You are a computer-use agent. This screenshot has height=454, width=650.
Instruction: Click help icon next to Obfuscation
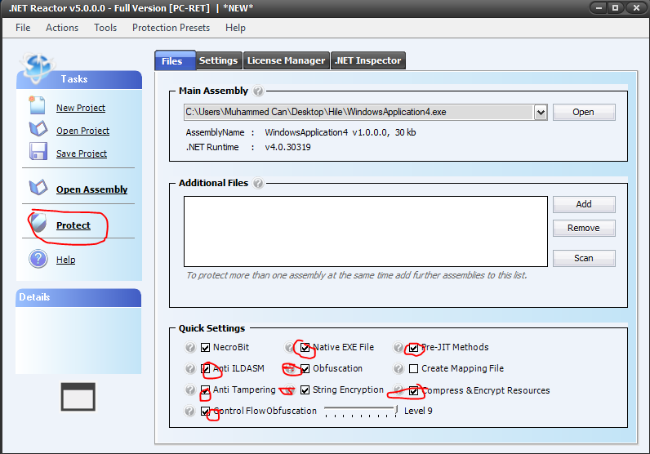[x=289, y=368]
